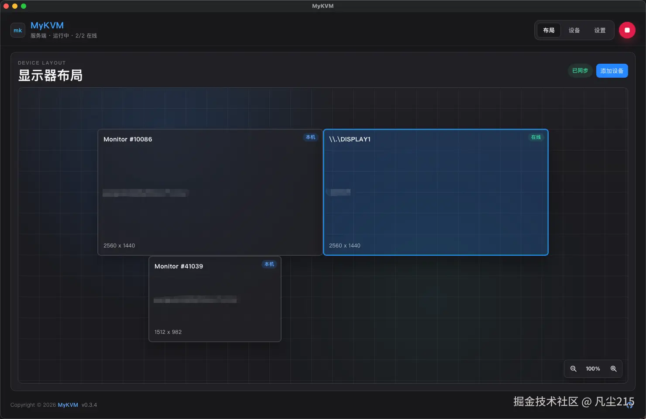Click the MyKVM header title
This screenshot has height=419, width=646.
pyautogui.click(x=47, y=25)
